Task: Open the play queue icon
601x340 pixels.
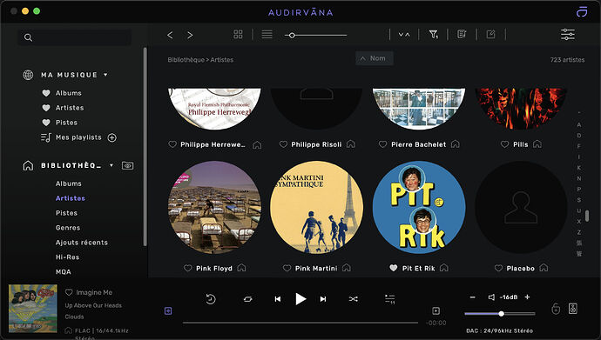Action: [390, 299]
